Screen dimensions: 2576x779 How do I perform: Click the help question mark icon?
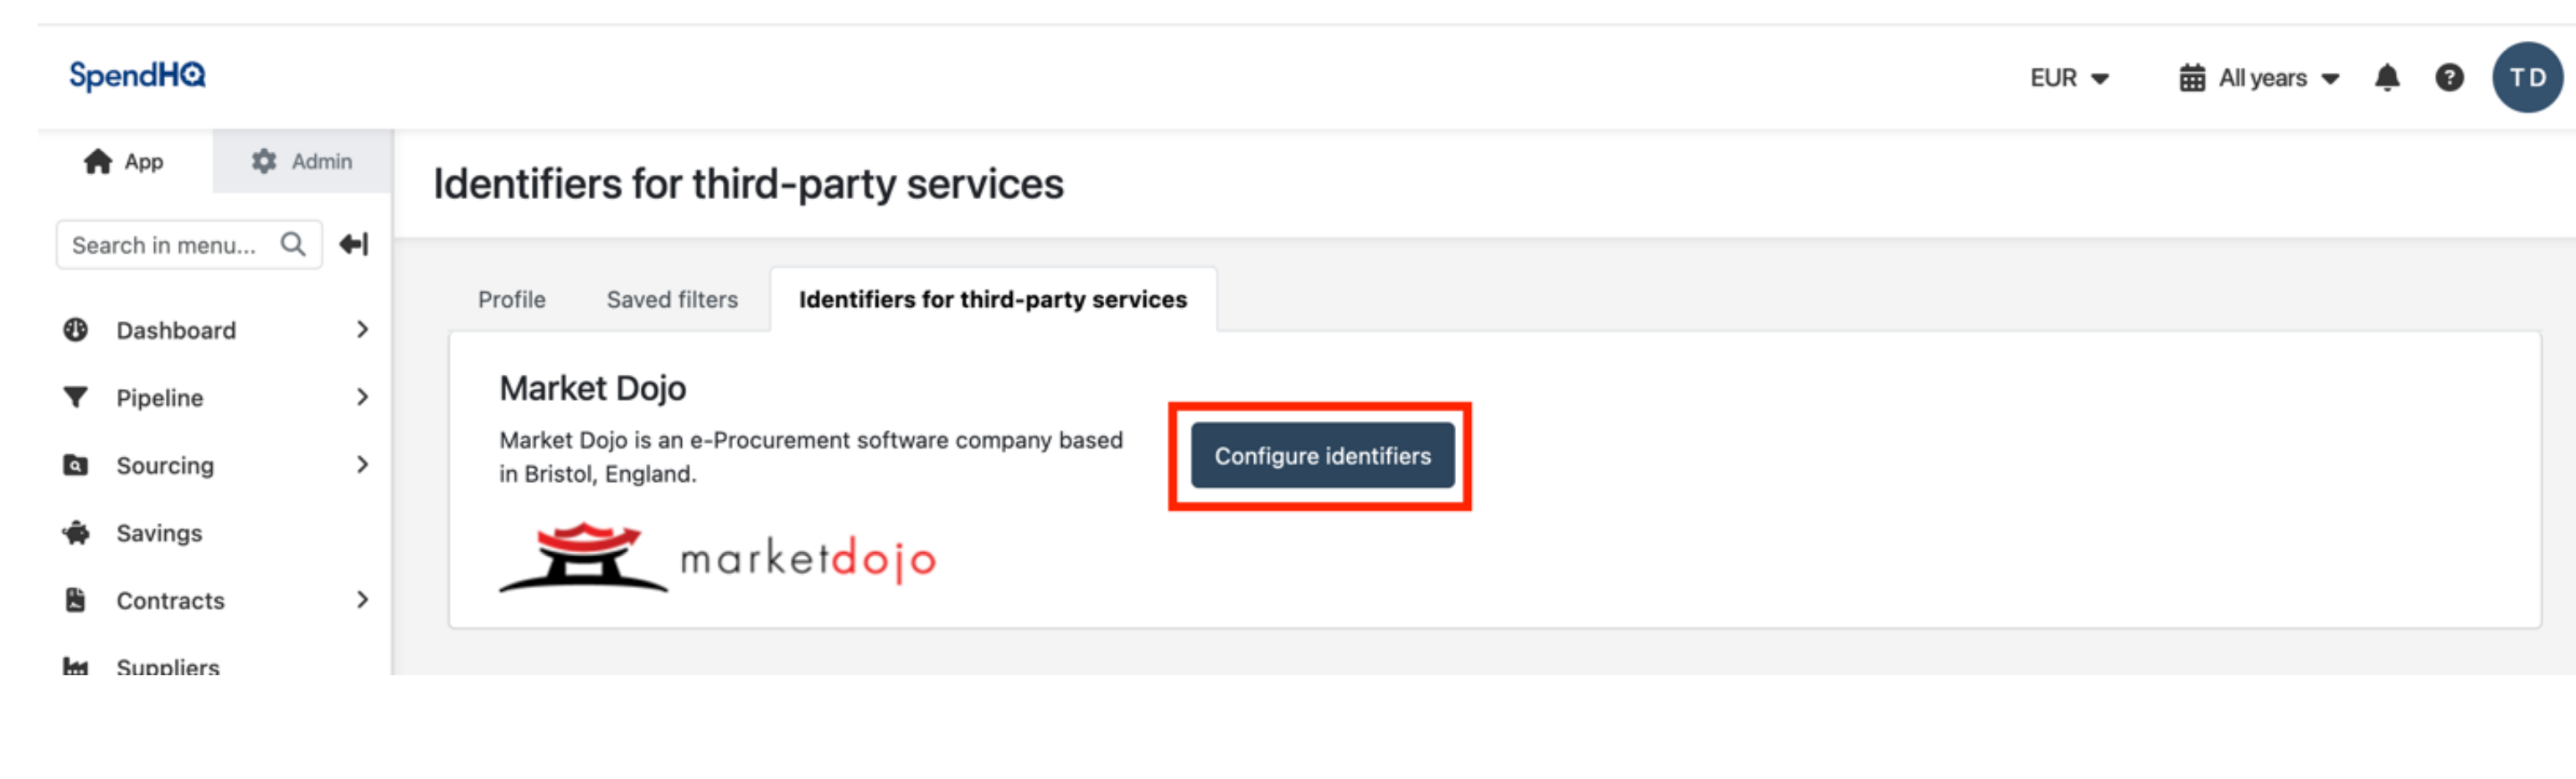(x=2449, y=78)
